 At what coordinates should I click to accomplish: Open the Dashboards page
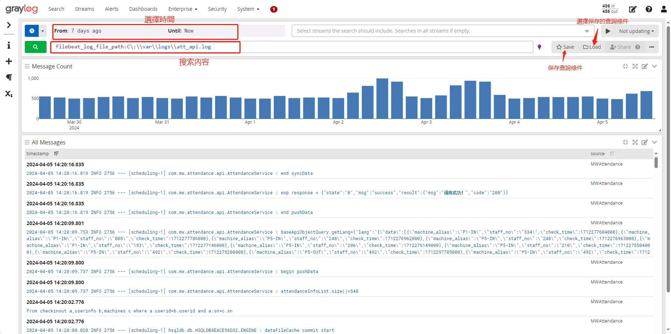point(143,9)
